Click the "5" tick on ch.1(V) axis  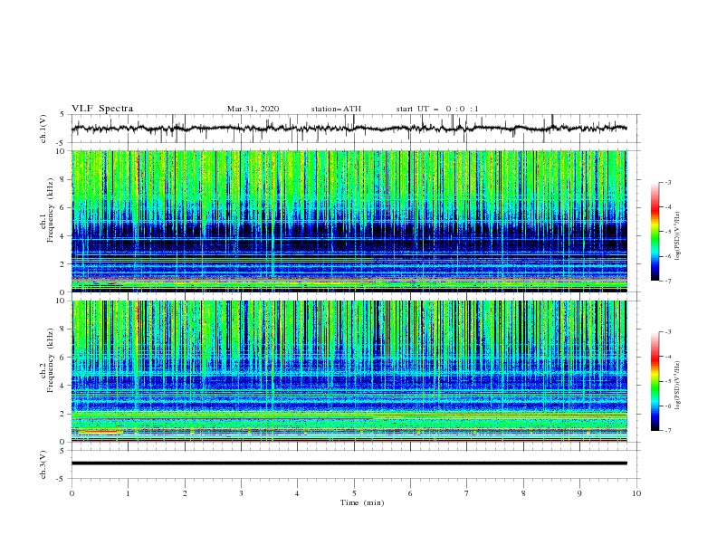[62, 115]
